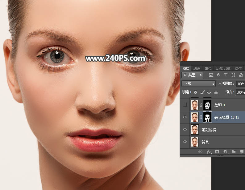Open the 动作 (Actions) tab
245x190 pixels.
pyautogui.click(x=238, y=68)
